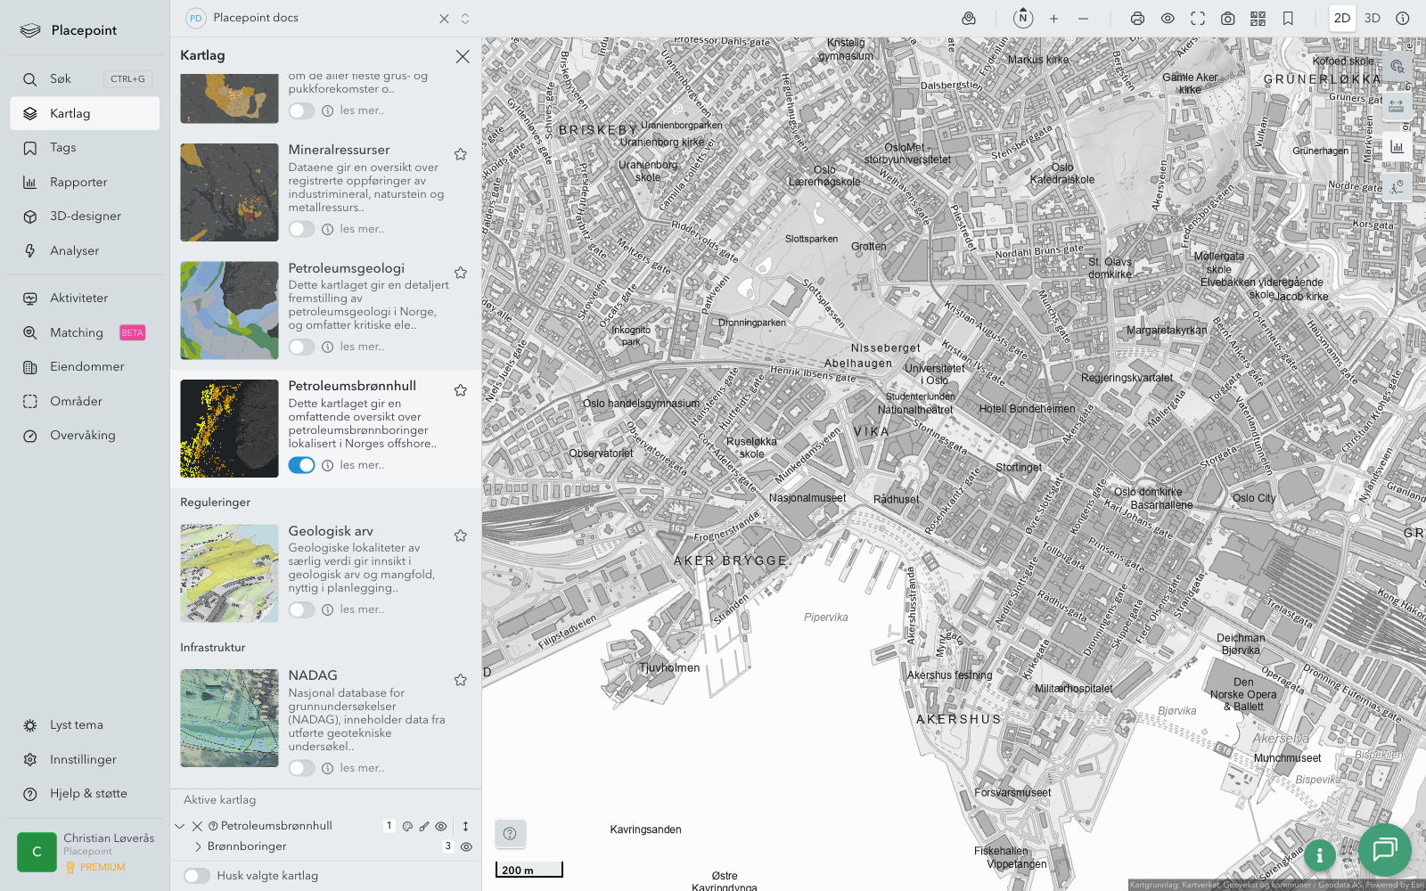This screenshot has width=1426, height=891.
Task: Go to Eiendommer in the sidebar
Action: coord(86,367)
